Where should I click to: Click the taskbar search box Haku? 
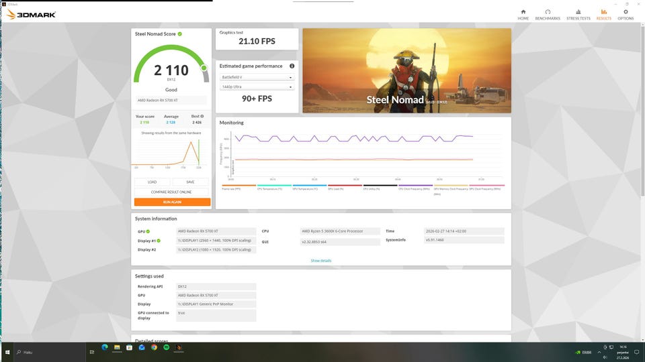click(48, 352)
